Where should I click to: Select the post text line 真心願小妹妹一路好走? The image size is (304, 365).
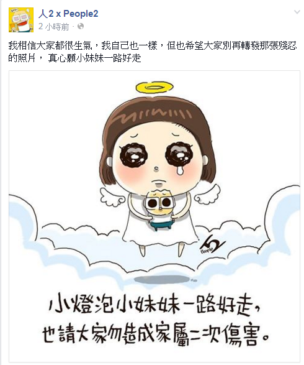pos(94,58)
